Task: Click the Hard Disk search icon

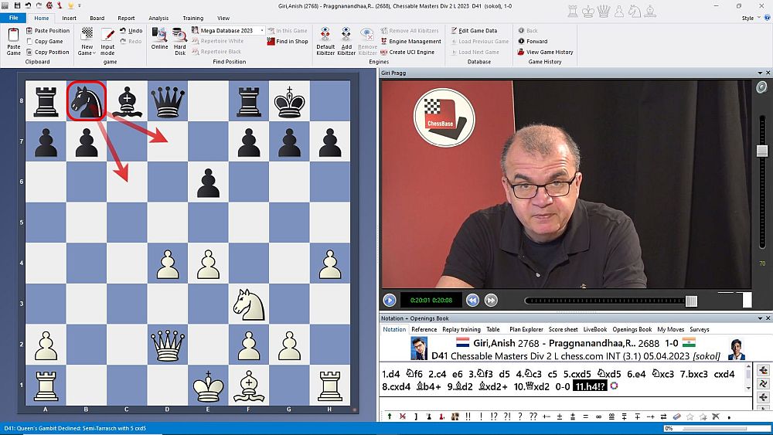Action: tap(179, 39)
